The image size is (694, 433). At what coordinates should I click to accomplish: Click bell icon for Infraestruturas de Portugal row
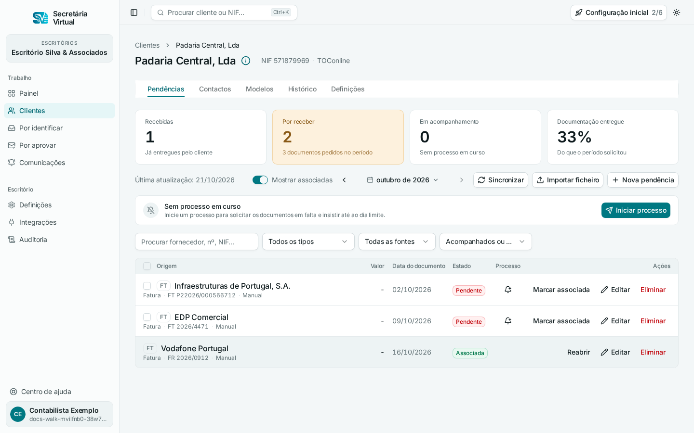pyautogui.click(x=508, y=290)
